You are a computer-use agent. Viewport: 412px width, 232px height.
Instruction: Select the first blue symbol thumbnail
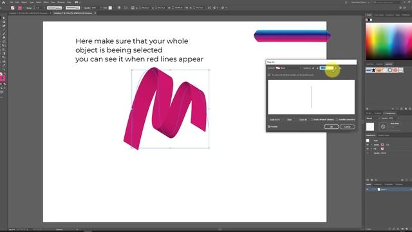pos(368,70)
